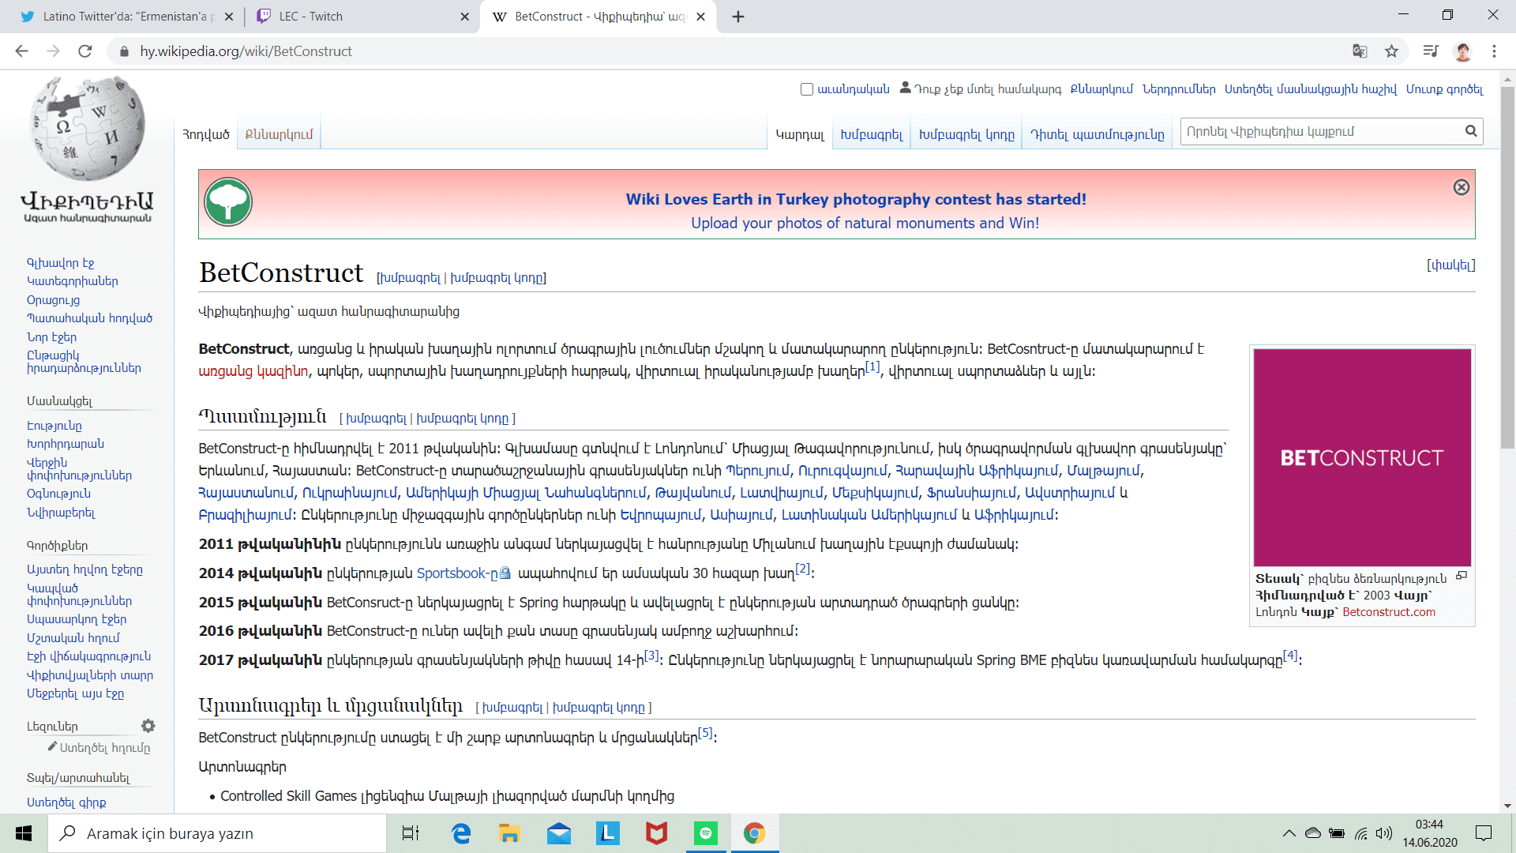Open the Ներդրումներ contributions link
The width and height of the screenshot is (1516, 853).
point(1179,89)
